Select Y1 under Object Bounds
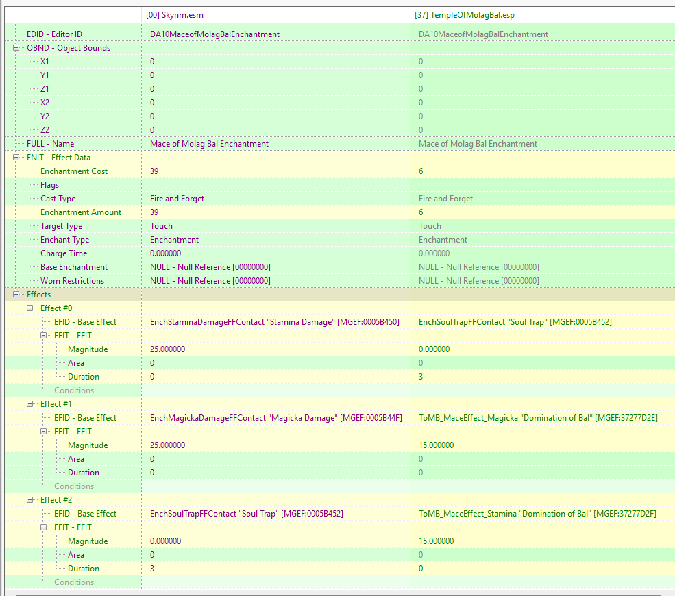The image size is (675, 596). tap(45, 75)
